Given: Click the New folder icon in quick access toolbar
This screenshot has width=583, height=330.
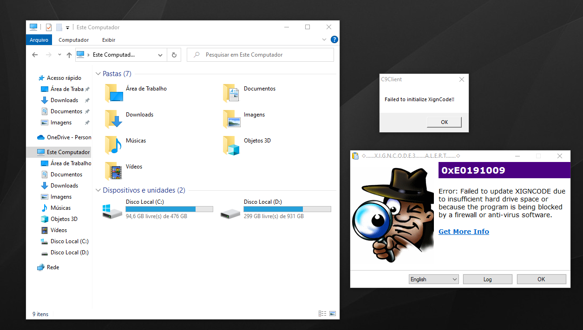Looking at the screenshot, I should coord(59,27).
